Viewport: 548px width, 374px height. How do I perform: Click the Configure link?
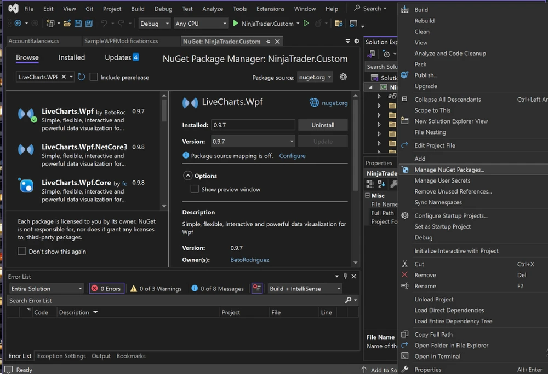point(292,155)
